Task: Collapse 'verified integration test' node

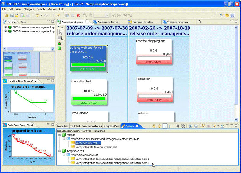Action: (x=64, y=155)
